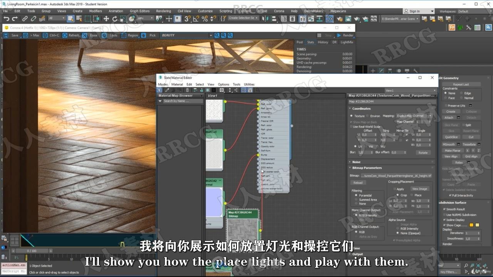This screenshot has height=277, width=493.
Task: Open the Workspaces Default dropdown
Action: point(475,11)
